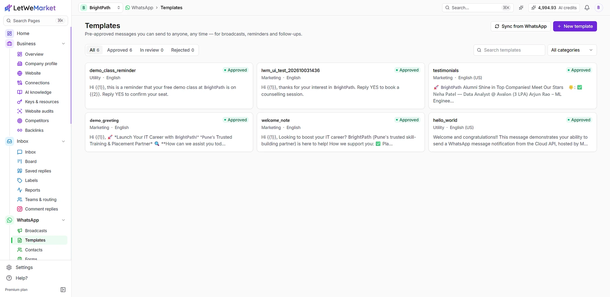This screenshot has height=297, width=610.
Task: Switch to Rejected tab
Action: pos(182,50)
